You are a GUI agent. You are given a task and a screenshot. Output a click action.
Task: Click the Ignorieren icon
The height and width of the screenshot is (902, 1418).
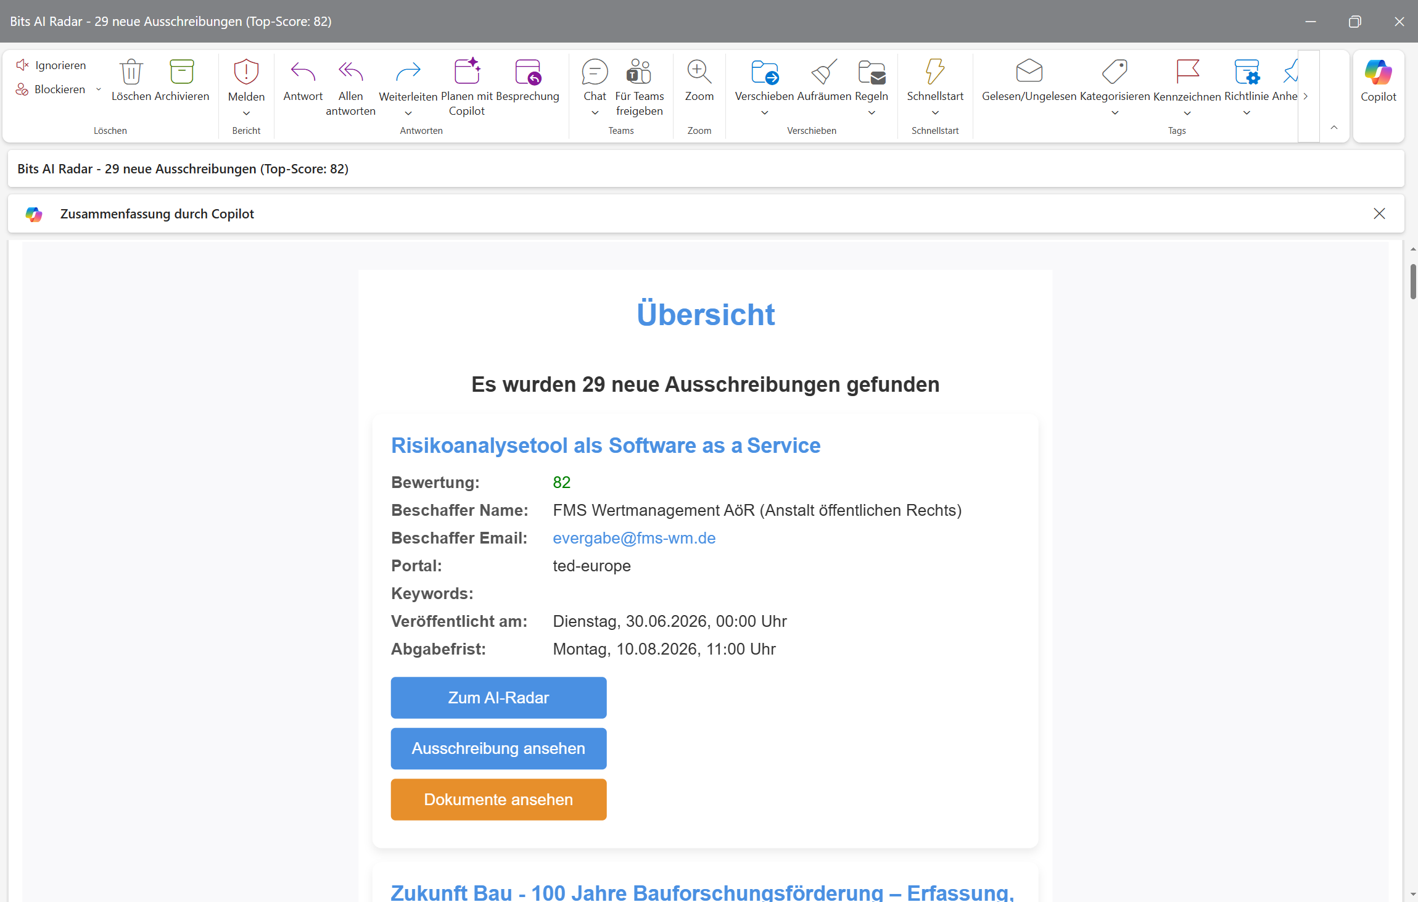23,65
